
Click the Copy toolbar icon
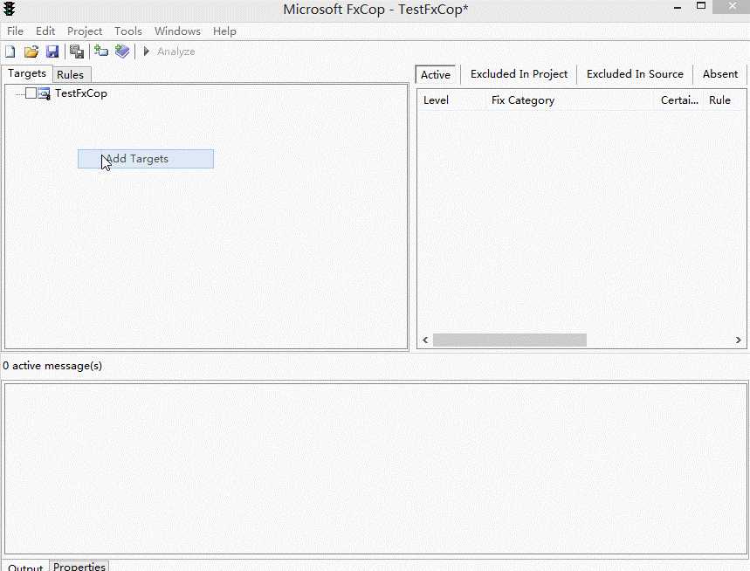point(77,52)
